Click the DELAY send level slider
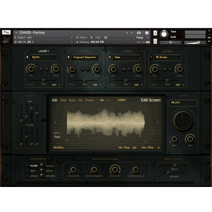The height and width of the screenshot is (212, 212). coord(174,165)
